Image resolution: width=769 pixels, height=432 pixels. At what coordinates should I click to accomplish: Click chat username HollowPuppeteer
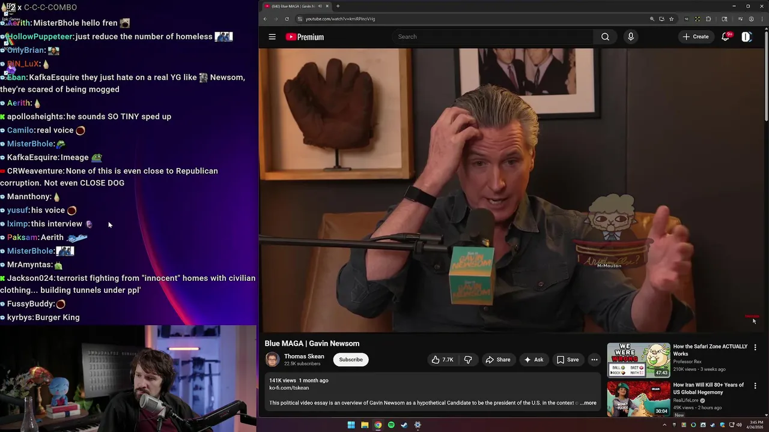pos(40,37)
